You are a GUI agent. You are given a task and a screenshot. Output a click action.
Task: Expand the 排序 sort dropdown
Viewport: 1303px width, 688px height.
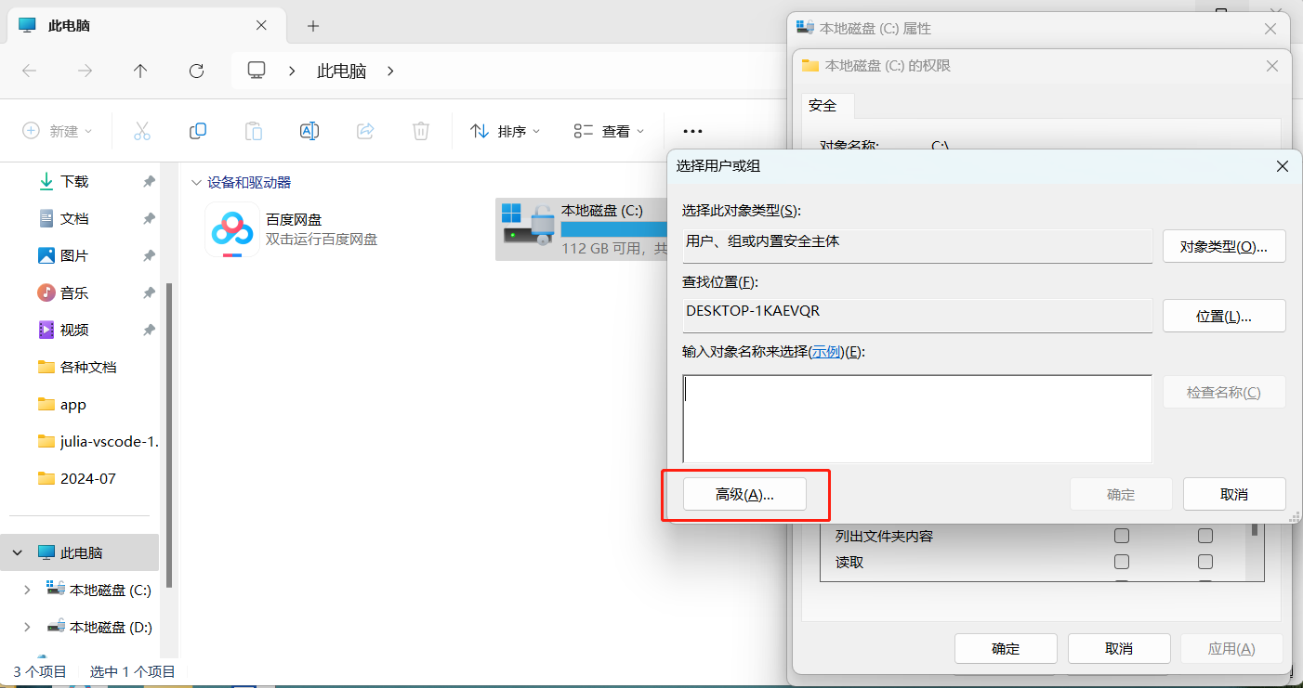tap(506, 131)
